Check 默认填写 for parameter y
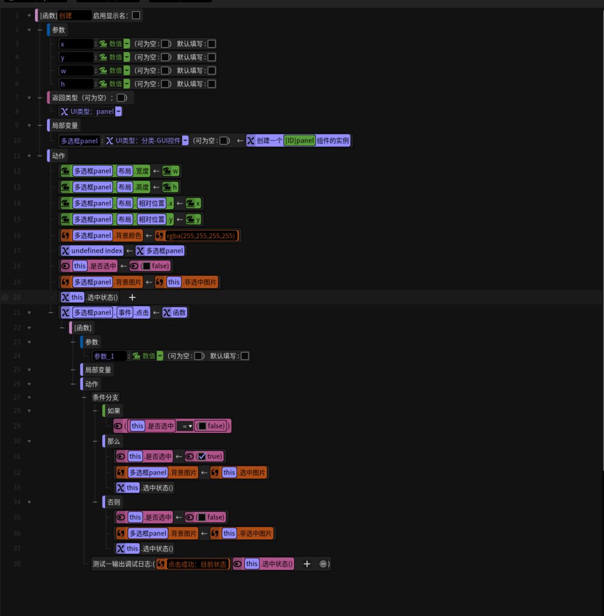The image size is (604, 616). tap(211, 57)
